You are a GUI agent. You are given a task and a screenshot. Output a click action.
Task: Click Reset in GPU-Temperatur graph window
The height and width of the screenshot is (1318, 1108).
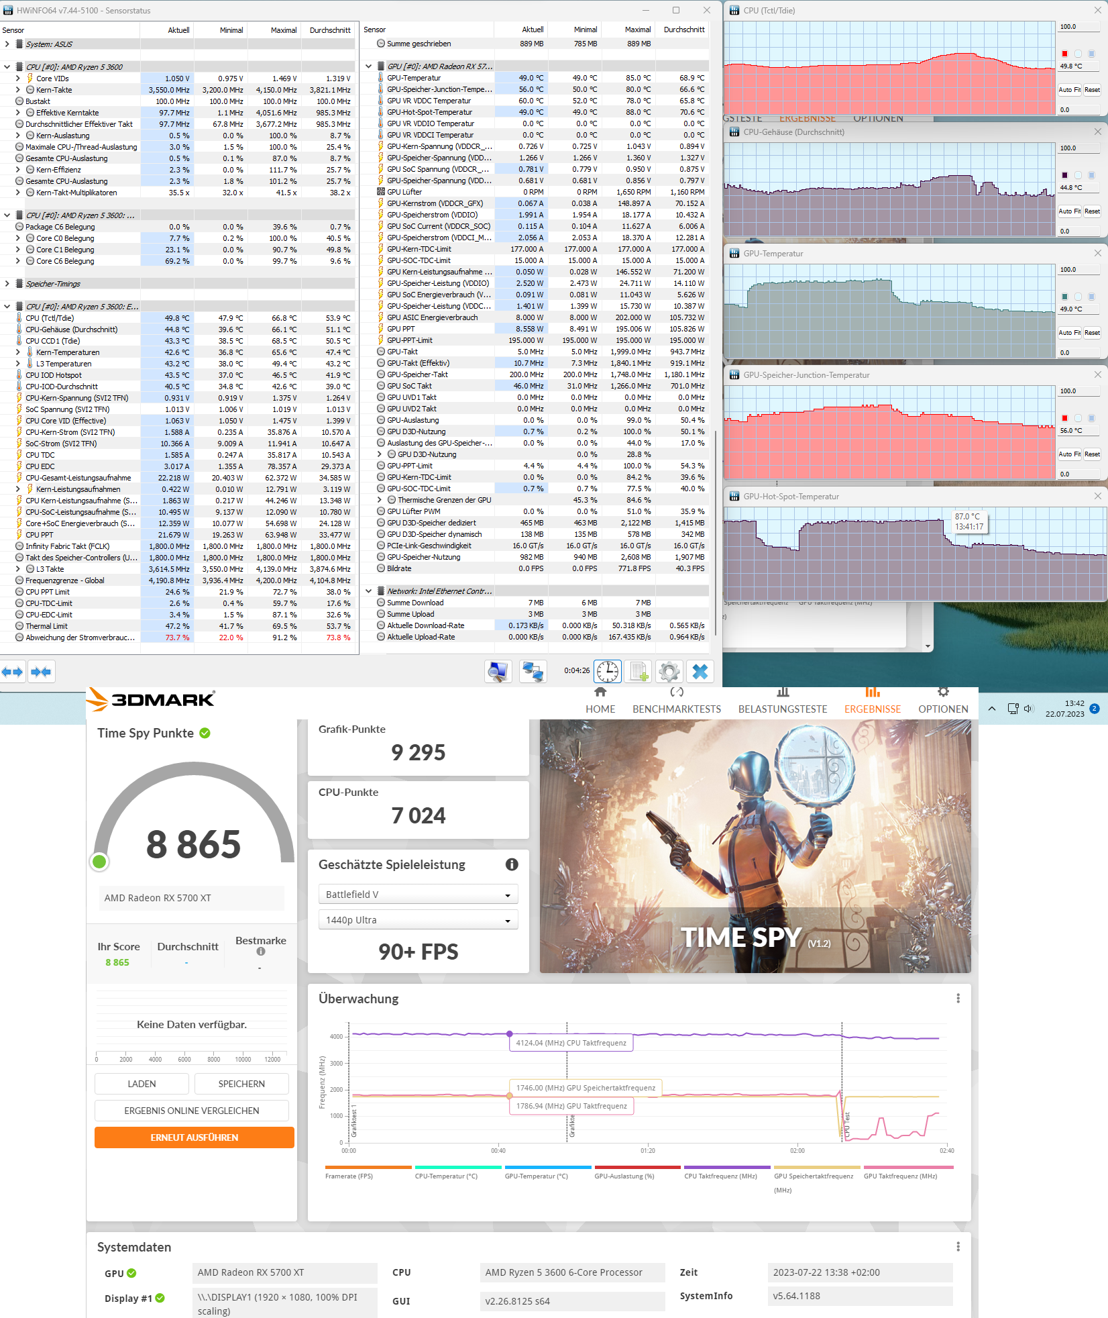[1092, 332]
